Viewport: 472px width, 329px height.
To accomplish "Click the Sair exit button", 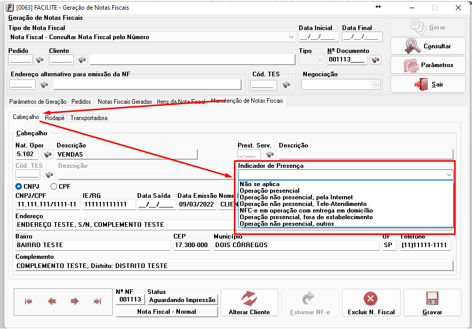I will [428, 84].
